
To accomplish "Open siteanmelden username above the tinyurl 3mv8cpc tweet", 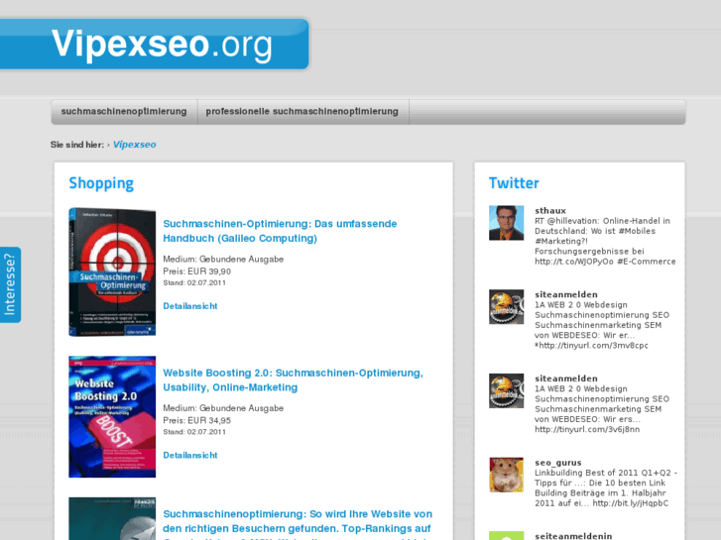I will 566,294.
